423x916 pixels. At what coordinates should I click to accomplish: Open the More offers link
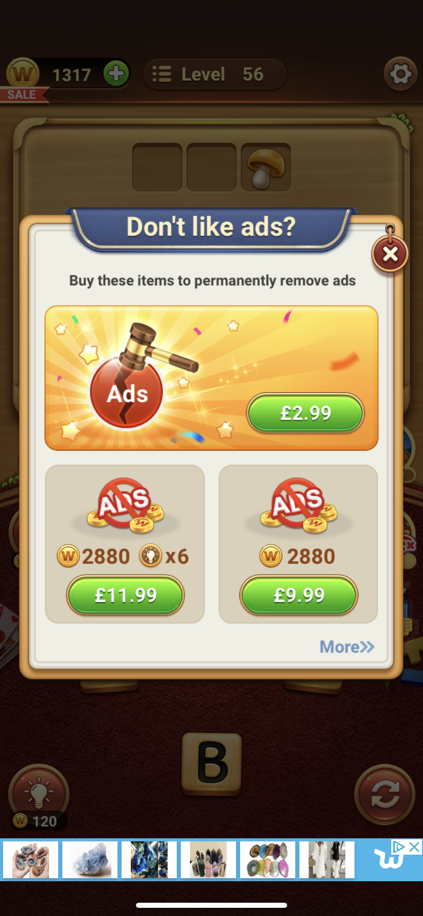tap(347, 647)
